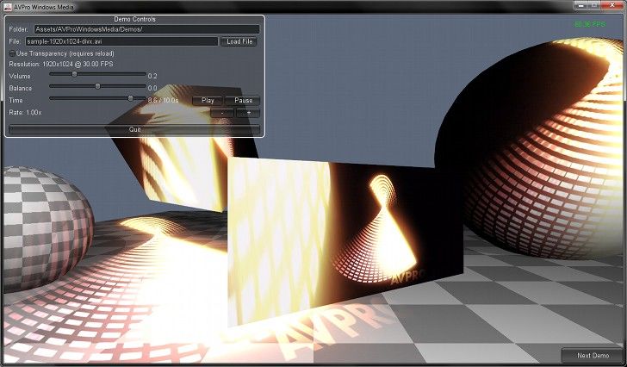Click the green FPS counter text

click(590, 24)
